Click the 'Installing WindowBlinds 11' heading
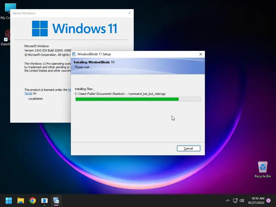The width and height of the screenshot is (276, 207). pyautogui.click(x=94, y=62)
